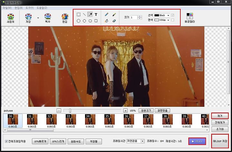This screenshot has width=232, height=152.
Task: Click the 원래속도 original speed button
Action: coord(76,141)
